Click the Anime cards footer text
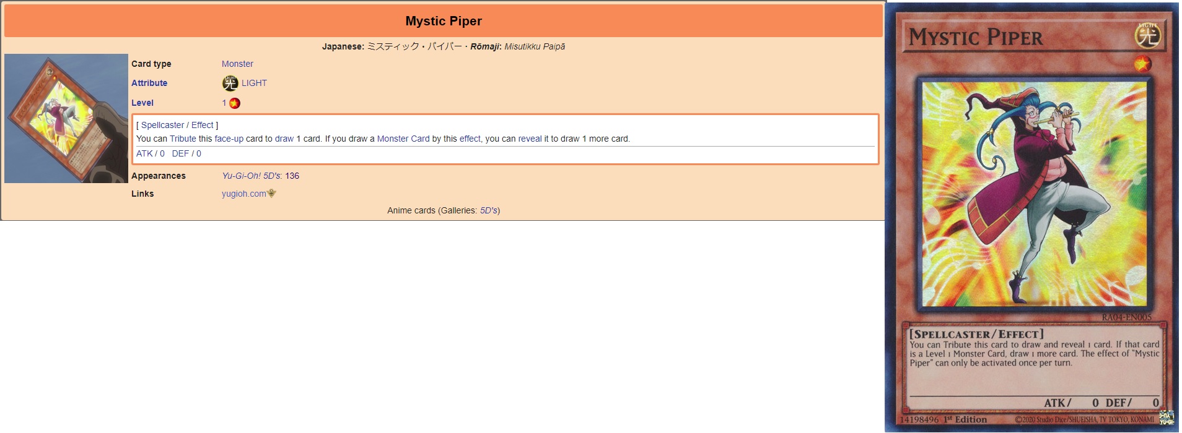The height and width of the screenshot is (433, 1182). tap(444, 210)
